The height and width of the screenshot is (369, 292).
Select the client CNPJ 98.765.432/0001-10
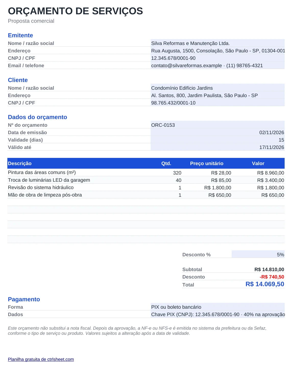217,103
